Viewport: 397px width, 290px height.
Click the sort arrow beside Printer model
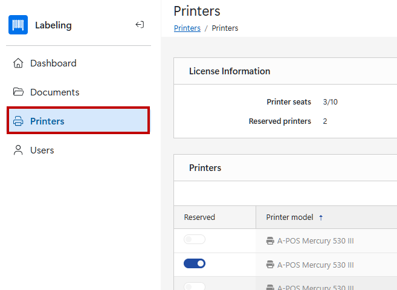[321, 217]
